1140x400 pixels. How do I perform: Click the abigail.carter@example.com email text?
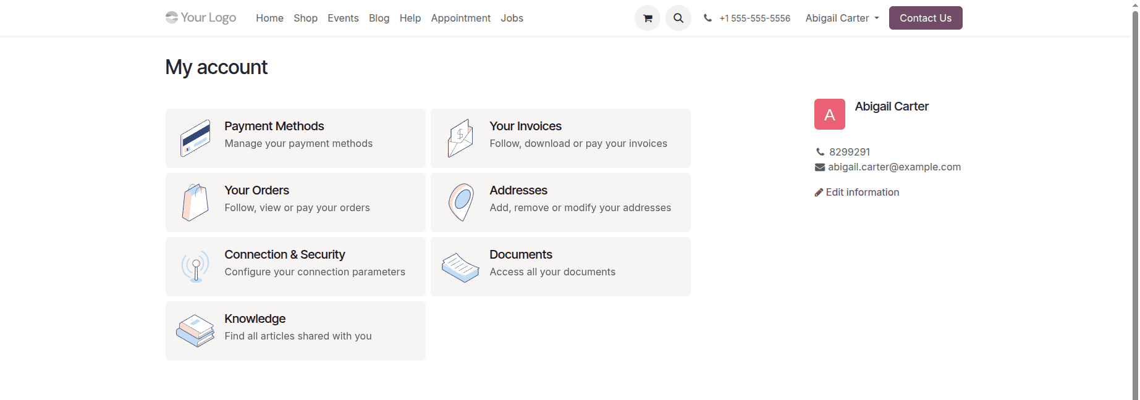pyautogui.click(x=895, y=167)
